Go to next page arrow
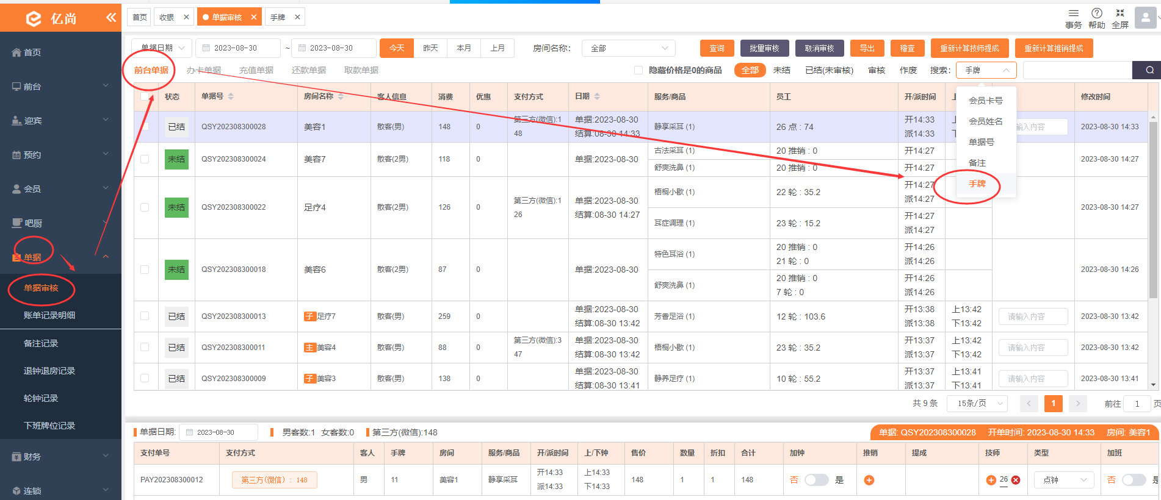1161x500 pixels. pos(1078,403)
